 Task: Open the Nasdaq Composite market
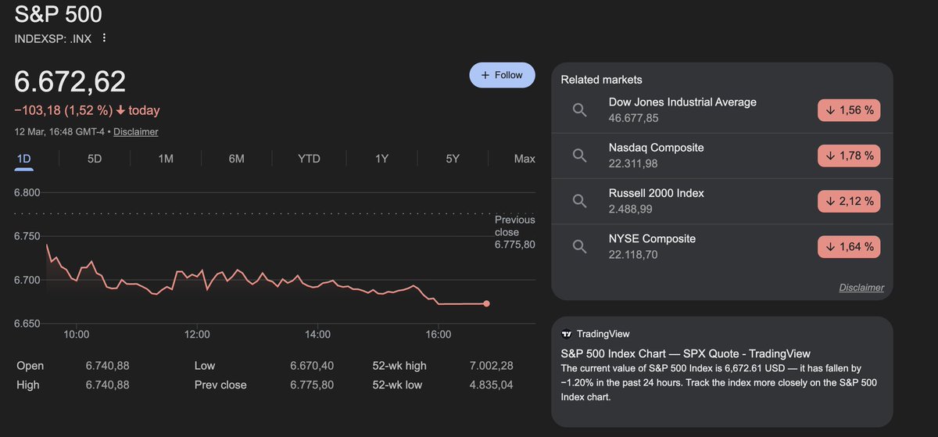click(656, 148)
